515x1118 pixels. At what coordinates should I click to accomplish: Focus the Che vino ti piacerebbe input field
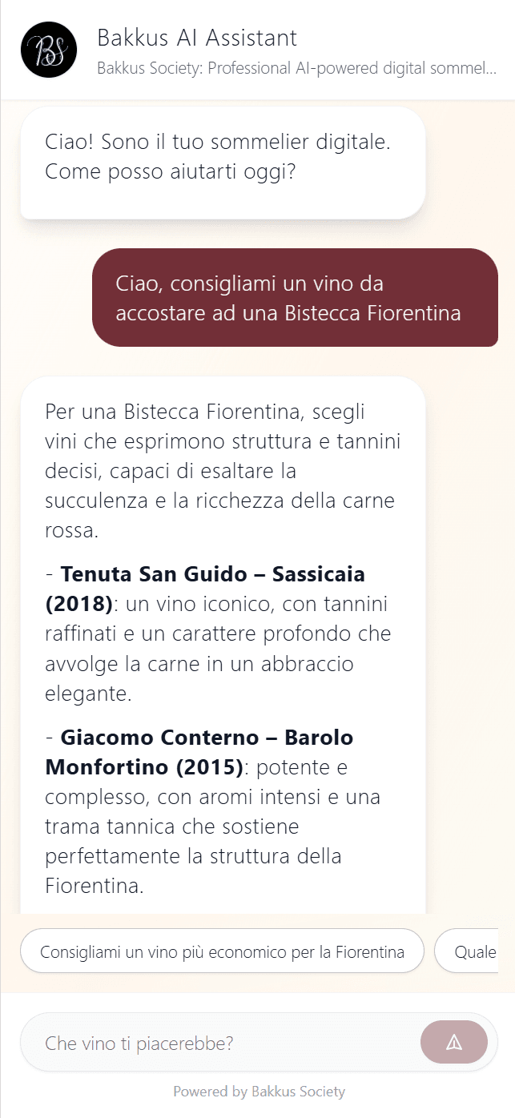(x=216, y=1042)
